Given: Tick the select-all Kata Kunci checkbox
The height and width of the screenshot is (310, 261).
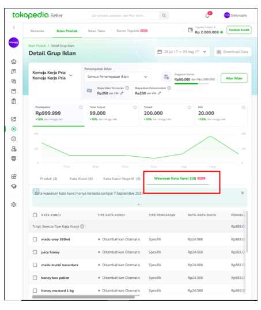Looking at the screenshot, I should [x=35, y=215].
